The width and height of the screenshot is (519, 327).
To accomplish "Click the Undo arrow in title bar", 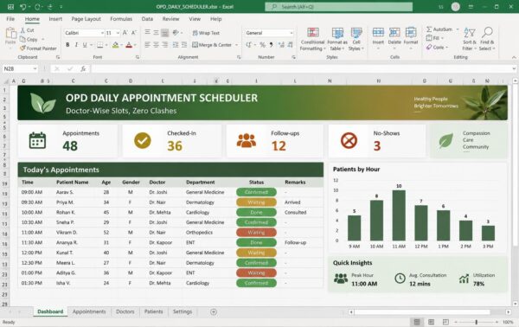I will pyautogui.click(x=22, y=7).
